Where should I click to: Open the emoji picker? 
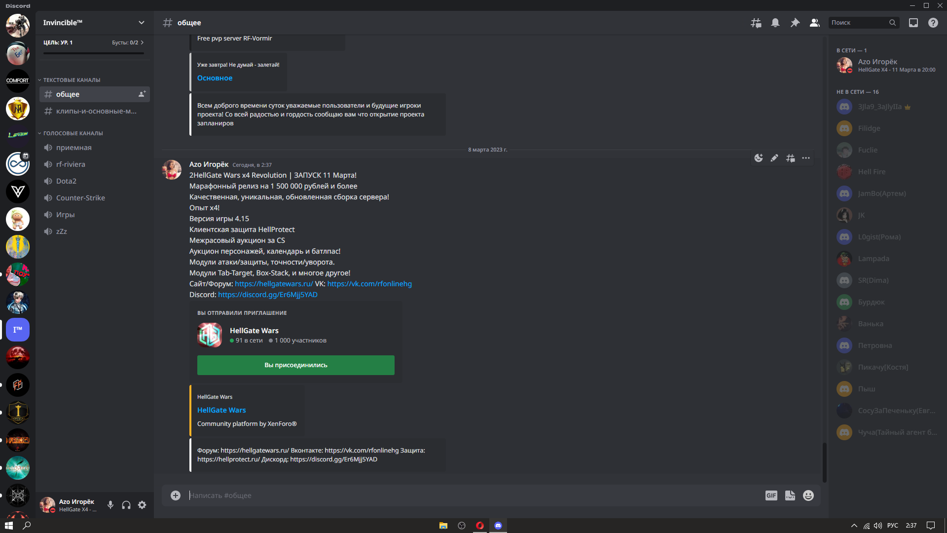[808, 495]
